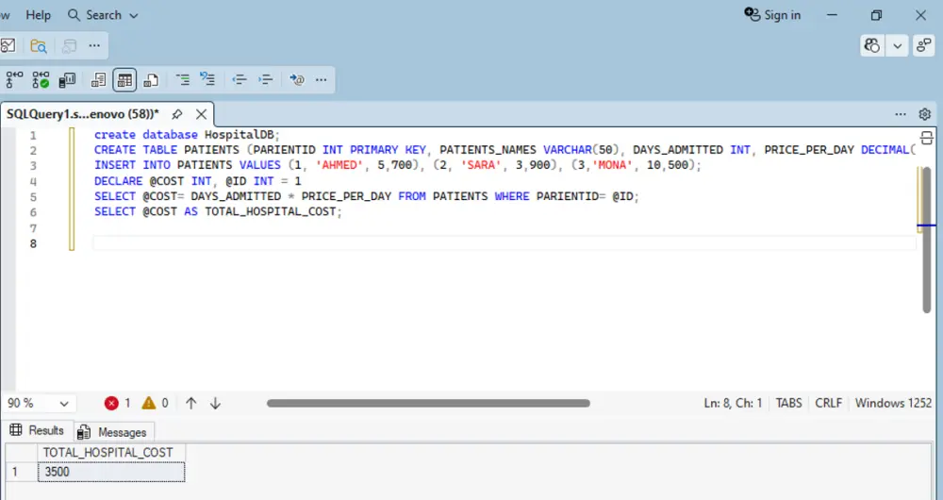943x500 pixels.
Task: Open the Copilot icon at top right
Action: 872,45
